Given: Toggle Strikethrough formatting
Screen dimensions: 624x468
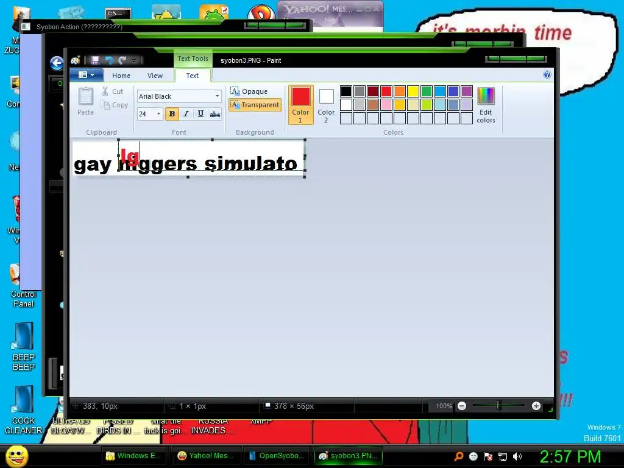Looking at the screenshot, I should coord(215,114).
